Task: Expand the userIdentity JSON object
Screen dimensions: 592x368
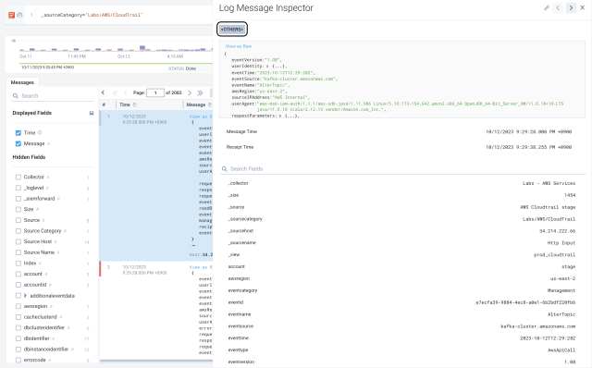Action: [267, 66]
